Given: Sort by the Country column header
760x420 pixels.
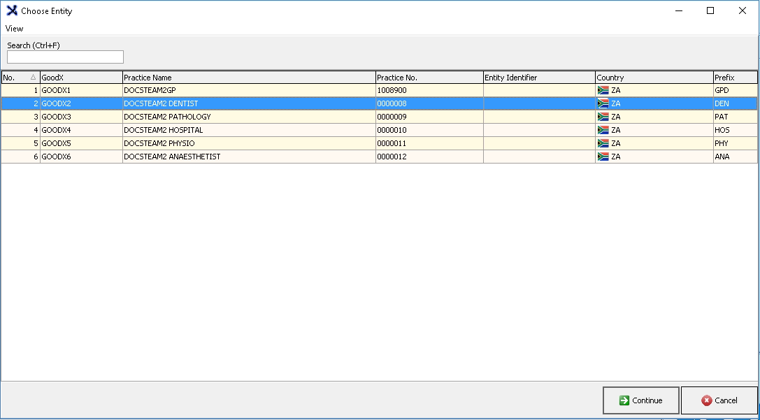Looking at the screenshot, I should [x=653, y=78].
